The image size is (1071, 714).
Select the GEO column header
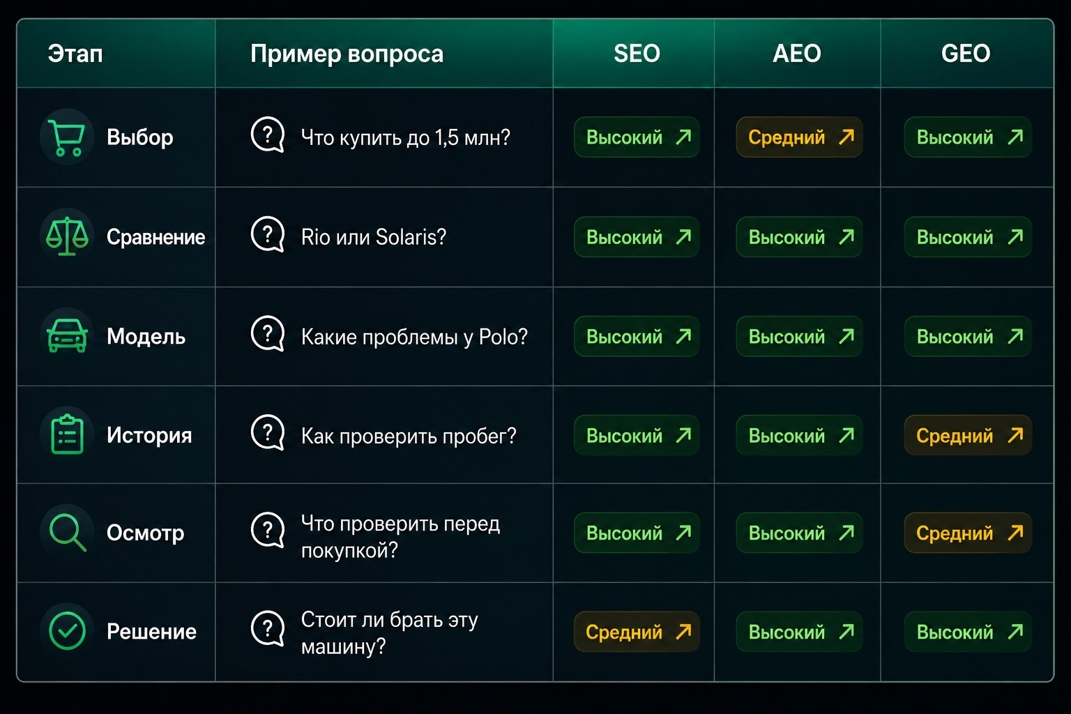(966, 54)
